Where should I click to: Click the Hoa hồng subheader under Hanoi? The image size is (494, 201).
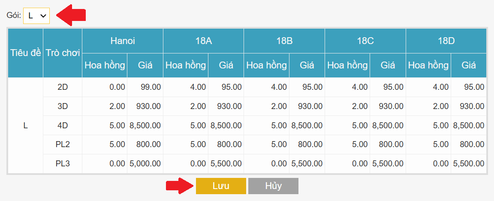click(x=105, y=65)
